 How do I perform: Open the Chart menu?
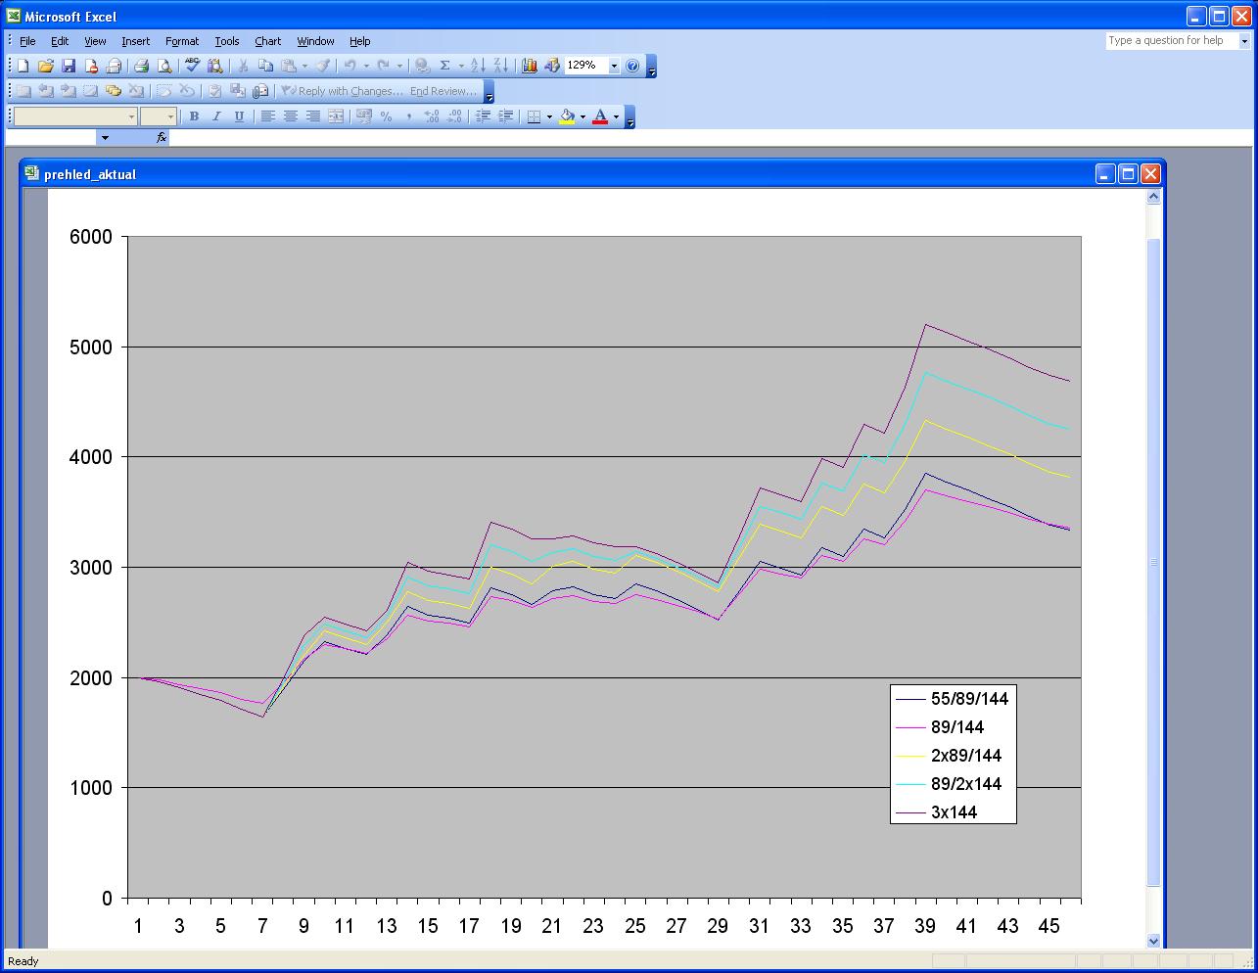[267, 41]
